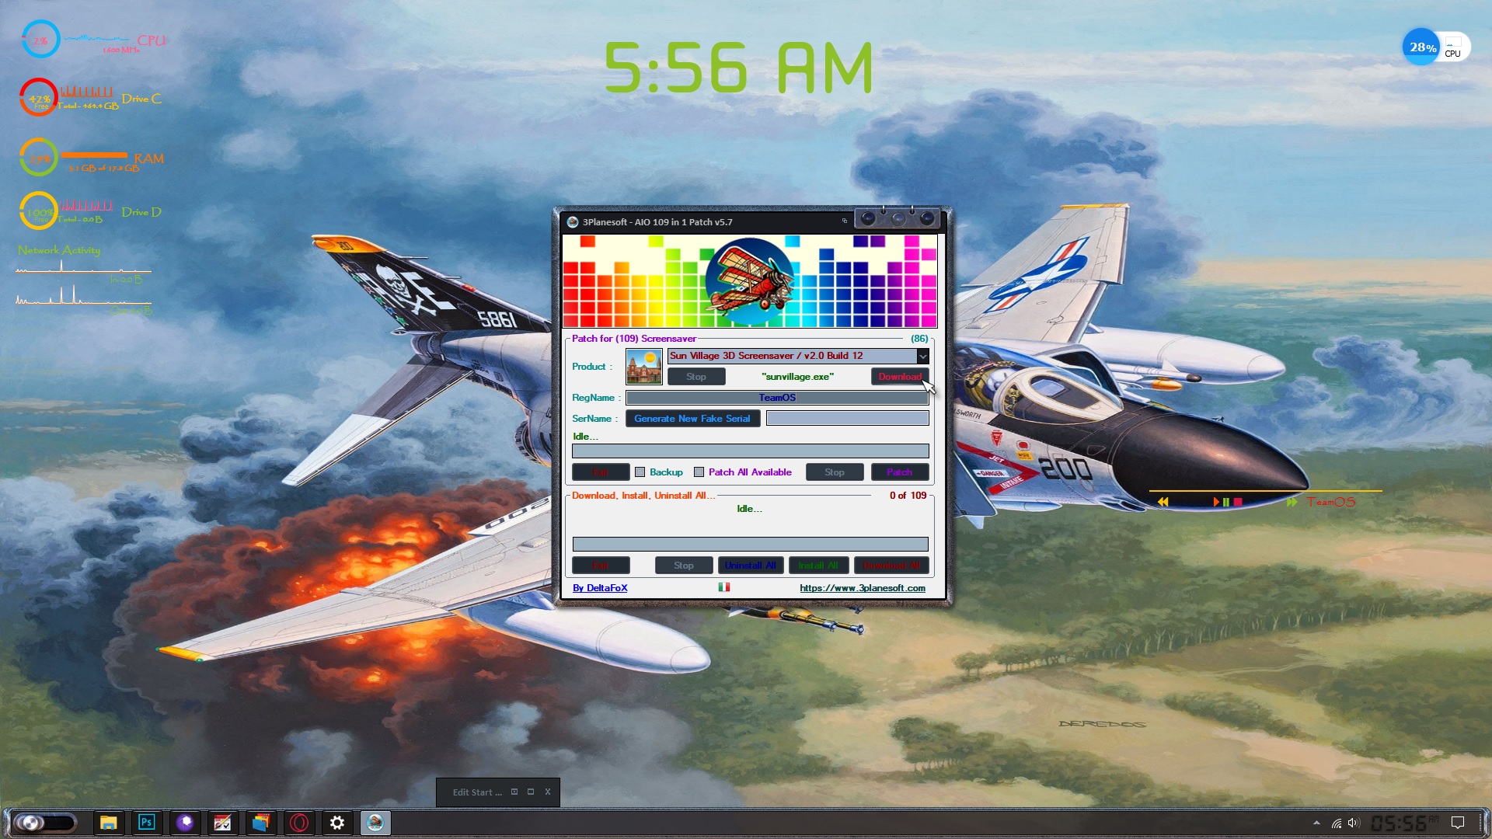Click the volume speaker tray icon

1354,823
